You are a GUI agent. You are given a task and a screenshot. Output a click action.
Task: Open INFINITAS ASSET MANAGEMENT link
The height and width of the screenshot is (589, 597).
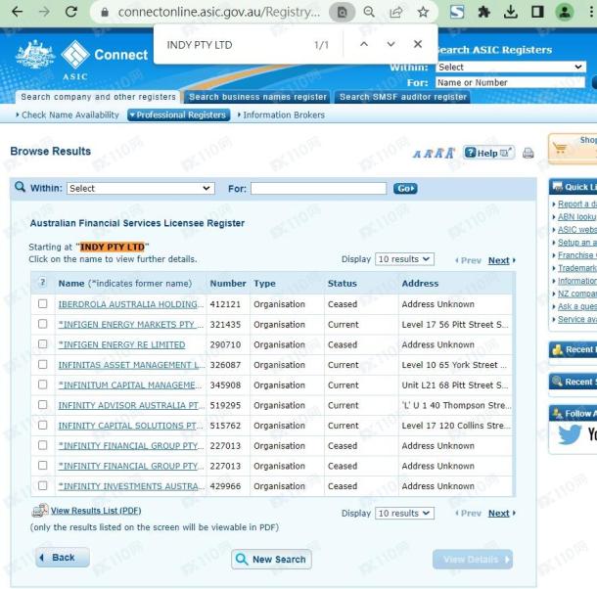coord(131,365)
